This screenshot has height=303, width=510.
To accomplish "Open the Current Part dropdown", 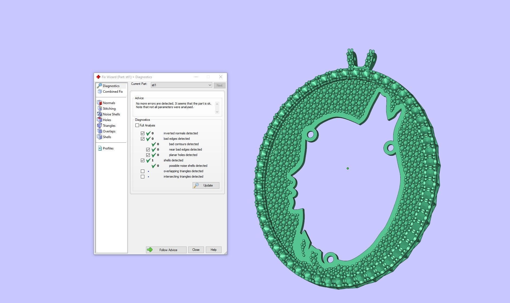I will (181, 85).
